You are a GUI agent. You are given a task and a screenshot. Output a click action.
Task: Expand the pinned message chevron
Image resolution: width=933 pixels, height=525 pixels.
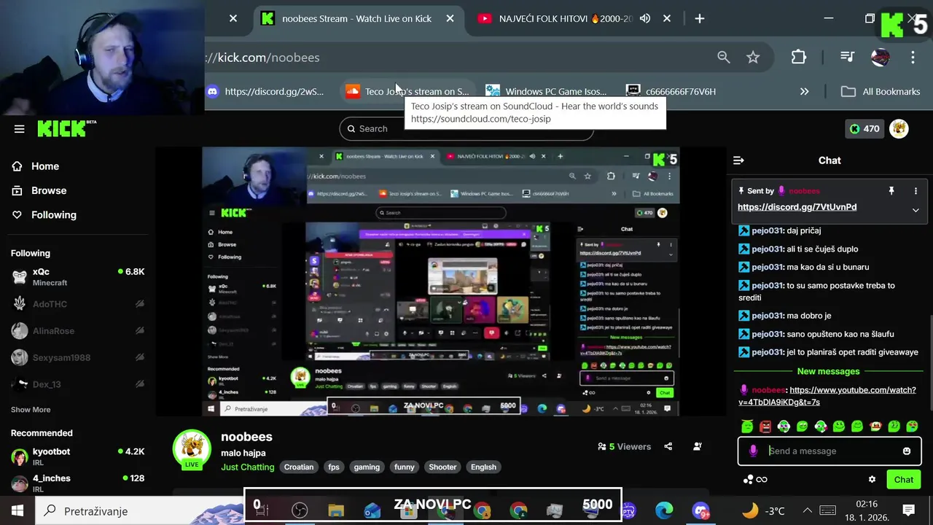(916, 210)
